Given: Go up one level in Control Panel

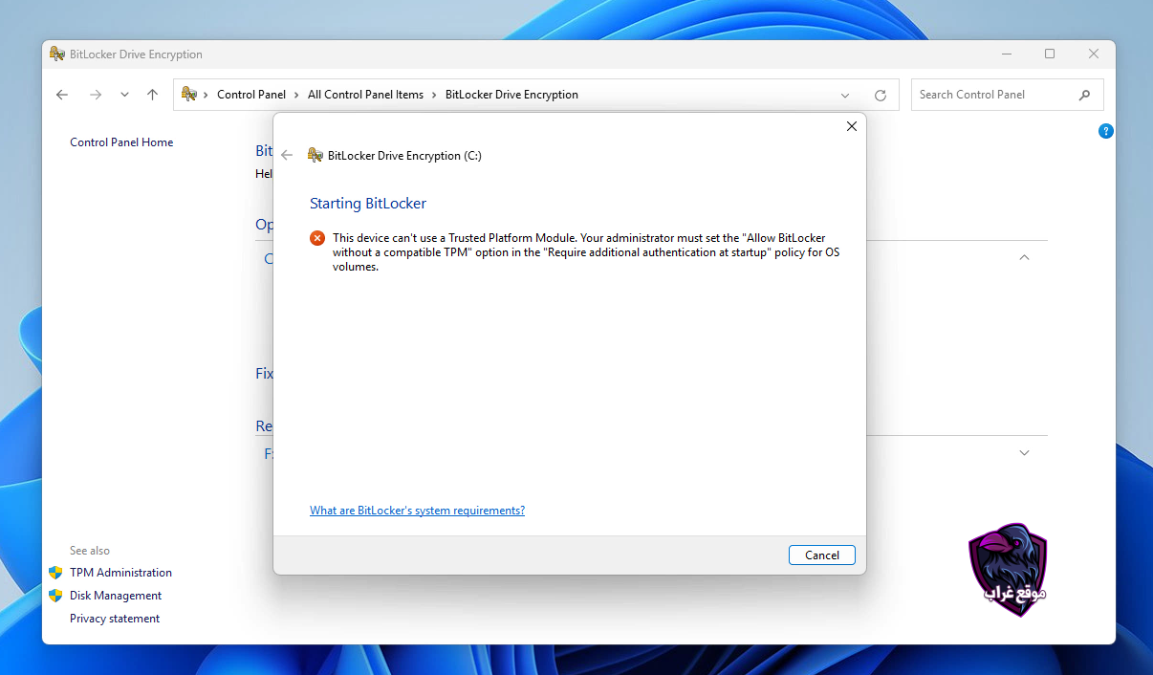Looking at the screenshot, I should pos(152,95).
